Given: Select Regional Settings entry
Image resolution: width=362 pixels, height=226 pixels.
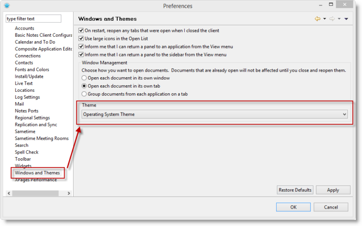Looking at the screenshot, I should tap(33, 118).
